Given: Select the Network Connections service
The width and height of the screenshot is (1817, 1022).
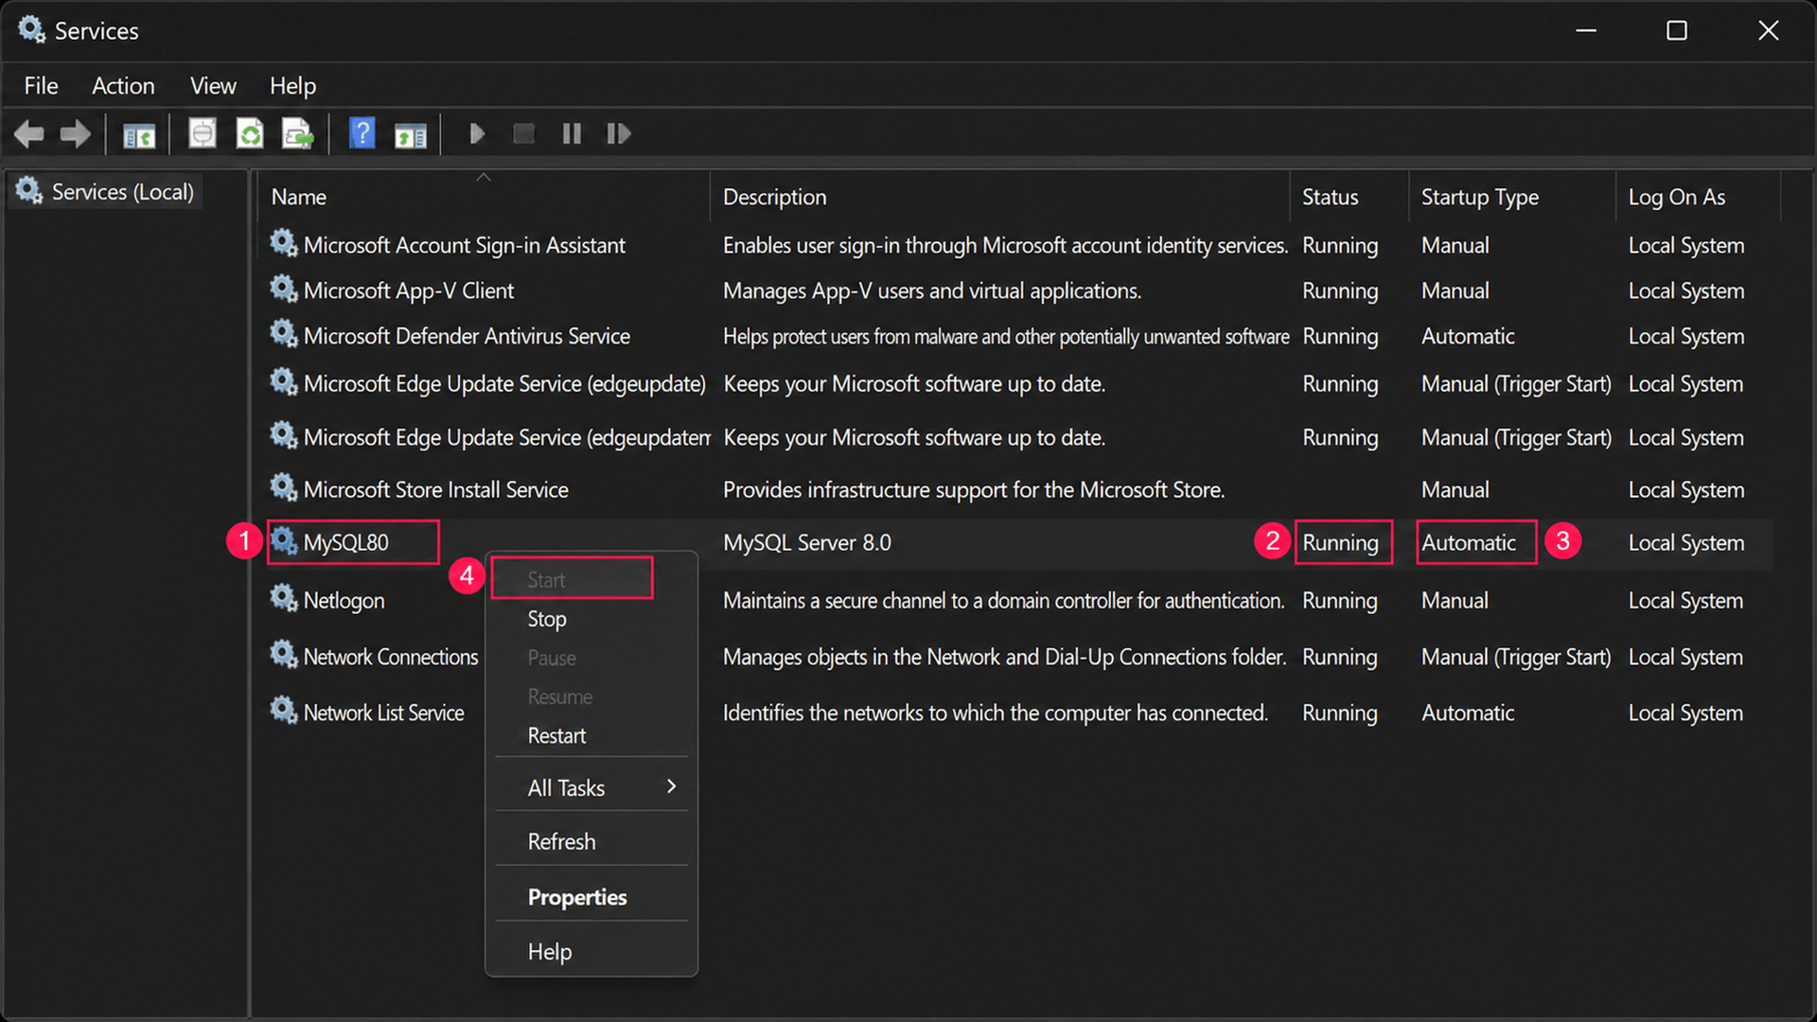Looking at the screenshot, I should click(390, 657).
